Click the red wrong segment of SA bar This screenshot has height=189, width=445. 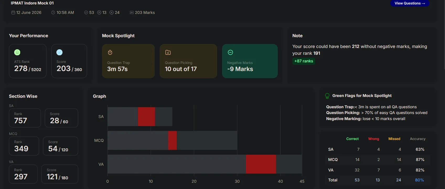(x=146, y=117)
